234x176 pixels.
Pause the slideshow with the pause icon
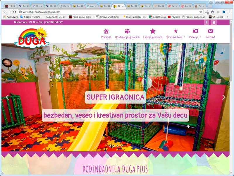click(x=223, y=49)
